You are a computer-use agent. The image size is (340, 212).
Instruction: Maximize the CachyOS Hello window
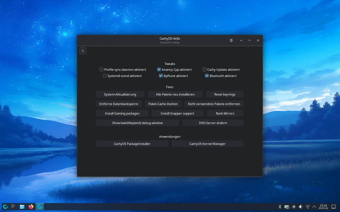coord(250,40)
